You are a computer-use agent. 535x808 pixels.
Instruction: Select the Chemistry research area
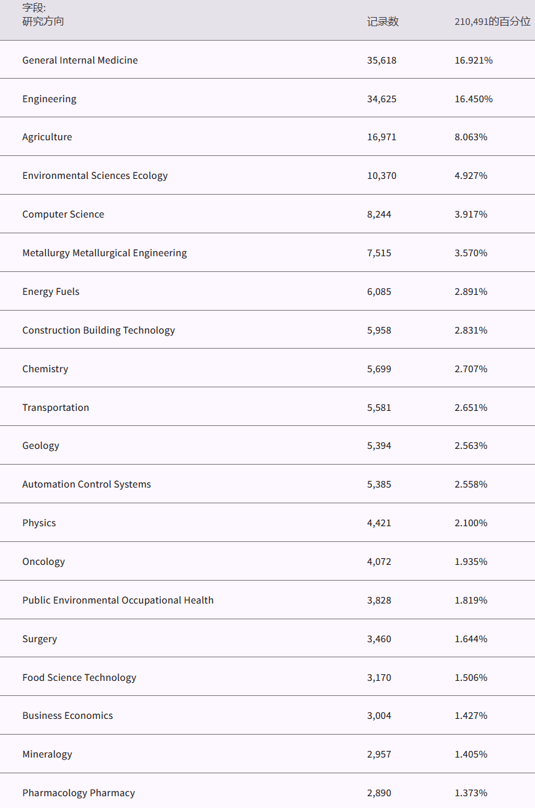point(45,369)
